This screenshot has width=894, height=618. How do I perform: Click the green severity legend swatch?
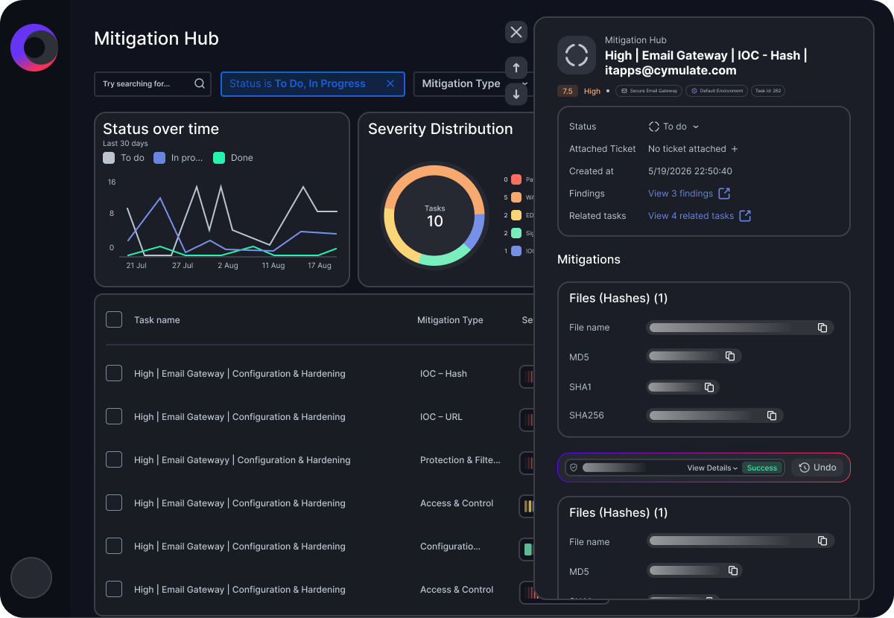[516, 233]
